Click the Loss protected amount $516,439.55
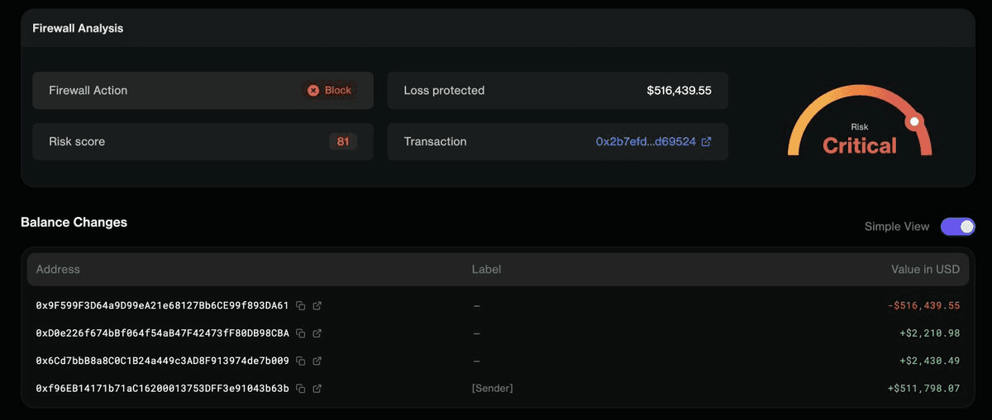Screen dimensions: 992x420 (679, 91)
